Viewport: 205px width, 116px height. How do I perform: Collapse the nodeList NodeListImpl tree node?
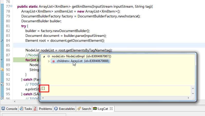coord(44,56)
